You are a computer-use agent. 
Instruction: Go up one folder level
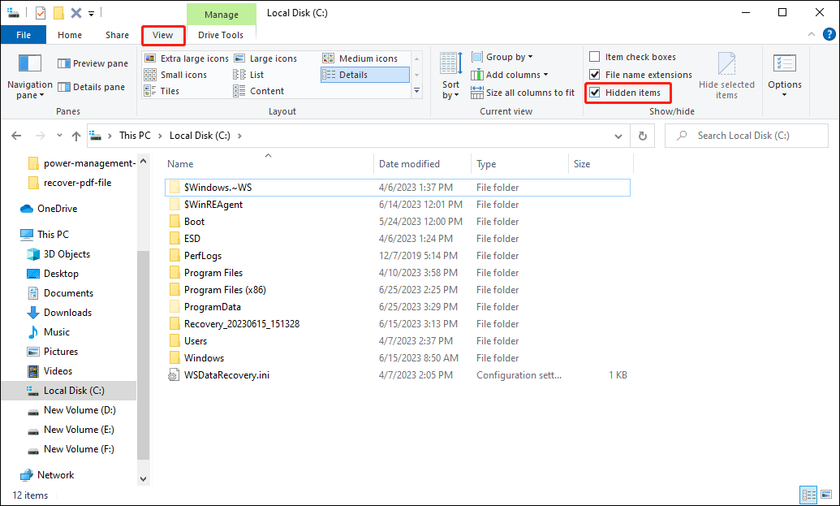pyautogui.click(x=76, y=136)
